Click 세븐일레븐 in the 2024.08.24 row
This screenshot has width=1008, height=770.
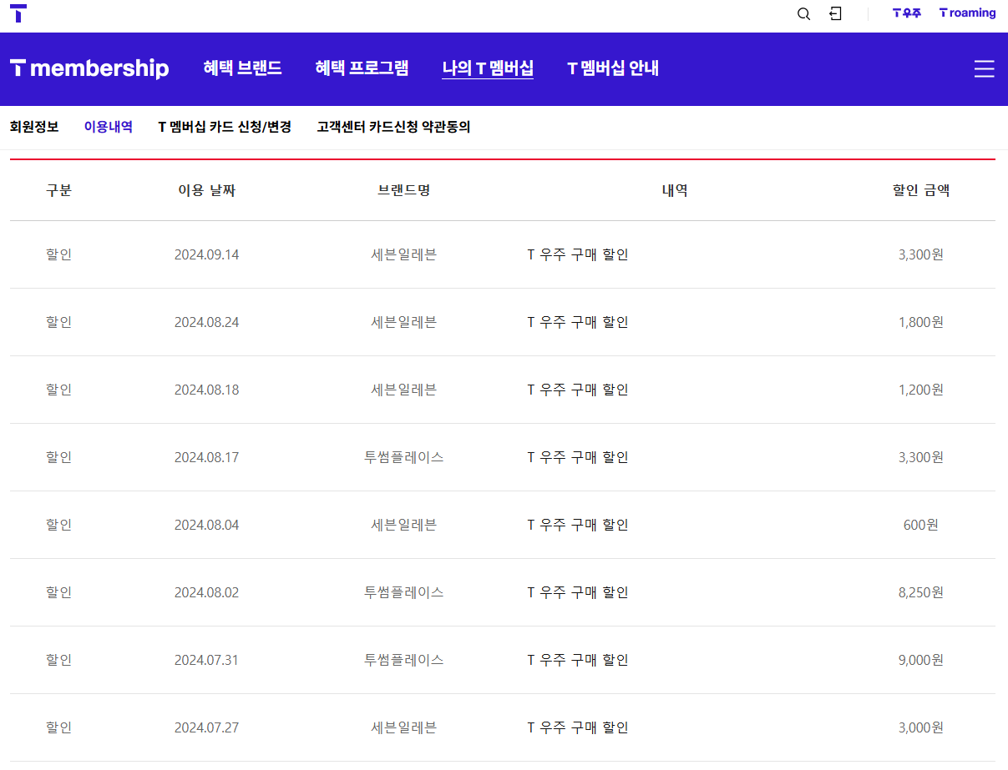point(403,322)
